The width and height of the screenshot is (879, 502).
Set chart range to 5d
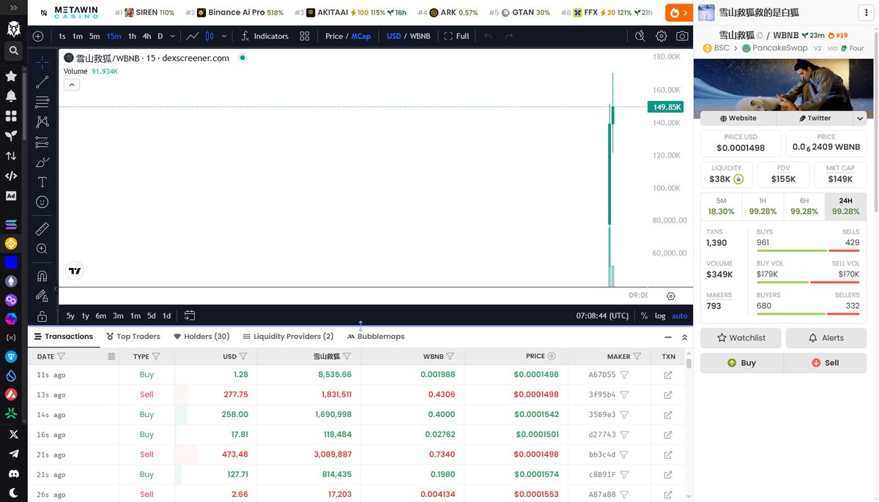(152, 316)
